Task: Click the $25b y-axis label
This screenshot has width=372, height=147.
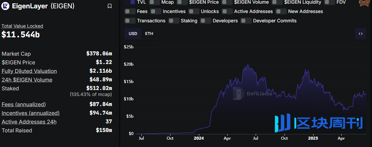Action: point(129,47)
